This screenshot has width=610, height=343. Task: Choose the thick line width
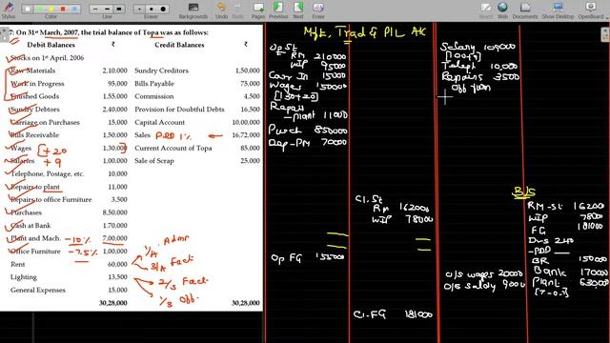click(x=118, y=9)
